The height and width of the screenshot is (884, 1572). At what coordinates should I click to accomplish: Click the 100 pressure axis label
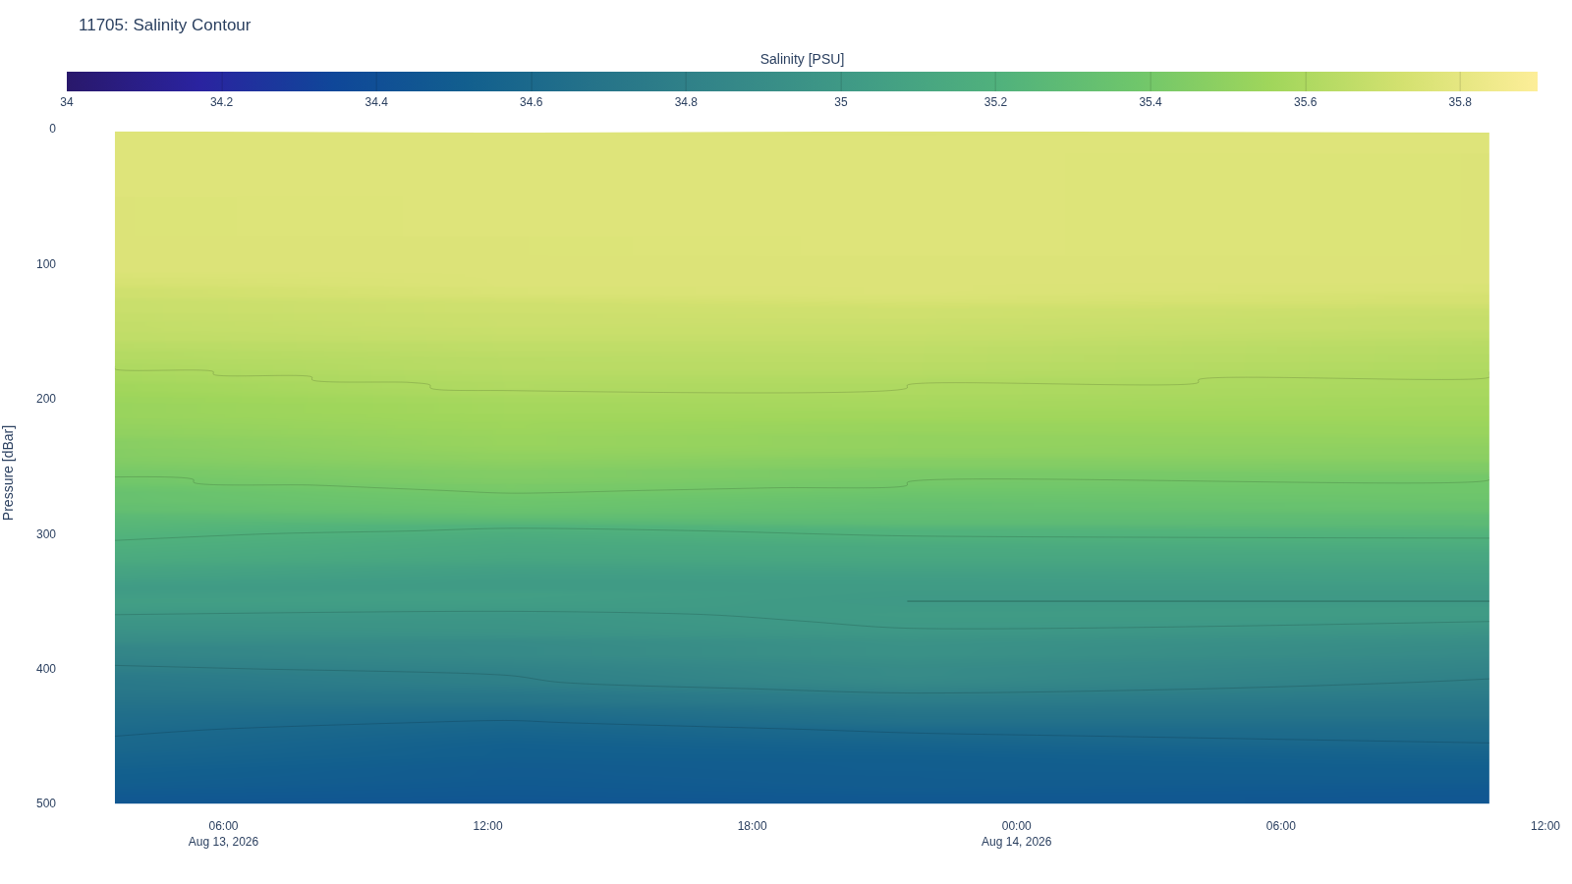click(46, 264)
